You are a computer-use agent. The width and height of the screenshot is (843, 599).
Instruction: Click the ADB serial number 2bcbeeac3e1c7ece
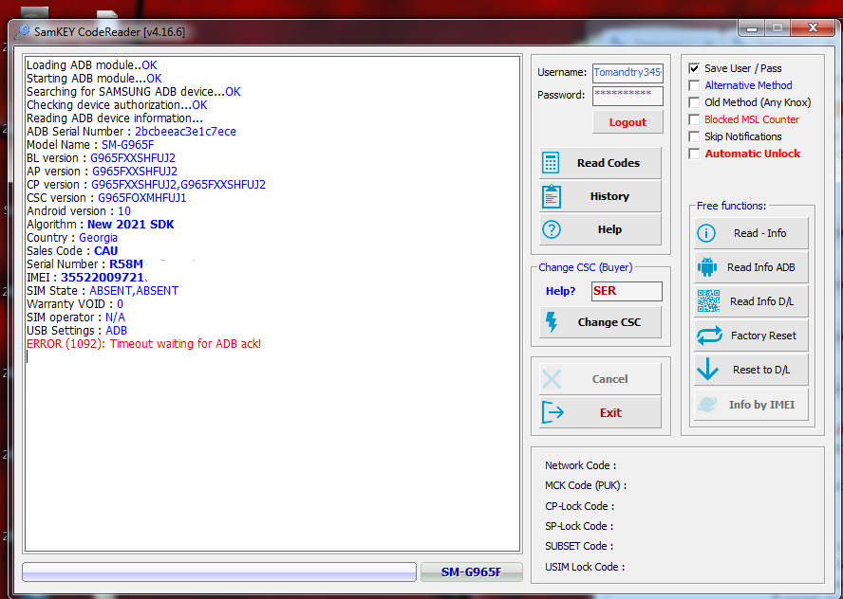185,132
